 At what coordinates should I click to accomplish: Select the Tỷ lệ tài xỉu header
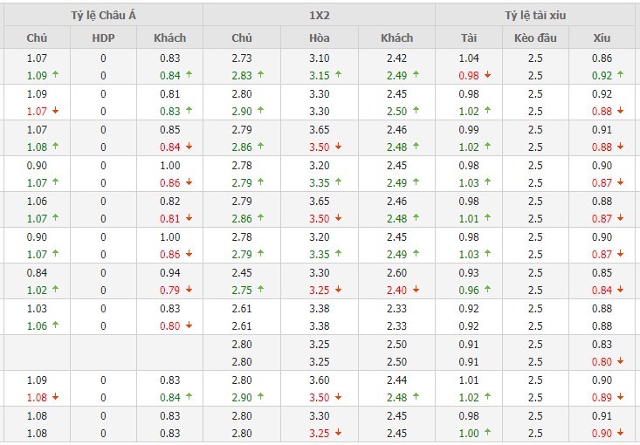535,15
